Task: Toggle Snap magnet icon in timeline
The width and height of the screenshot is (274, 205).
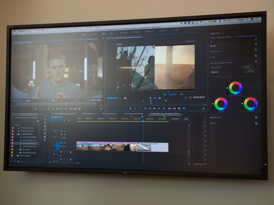Action: click(x=56, y=120)
